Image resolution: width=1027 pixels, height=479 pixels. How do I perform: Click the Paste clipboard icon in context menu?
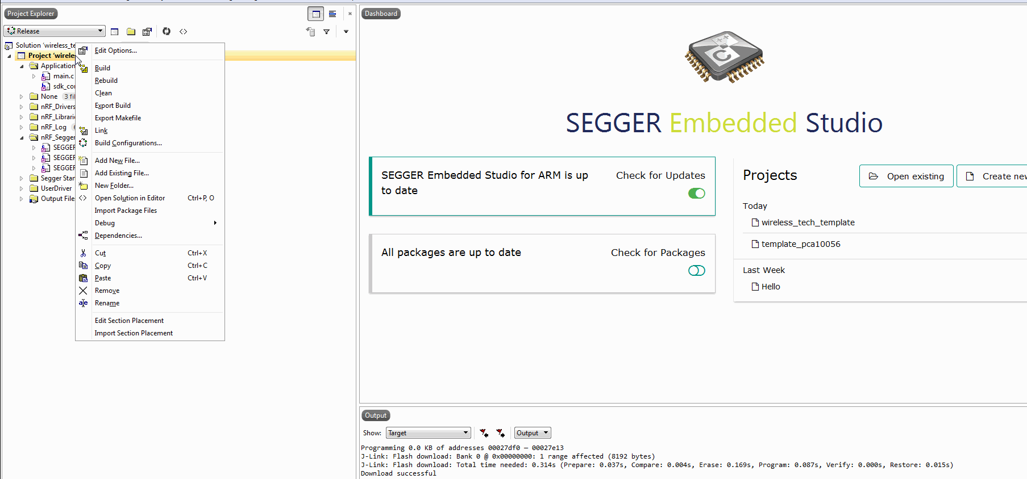click(83, 278)
